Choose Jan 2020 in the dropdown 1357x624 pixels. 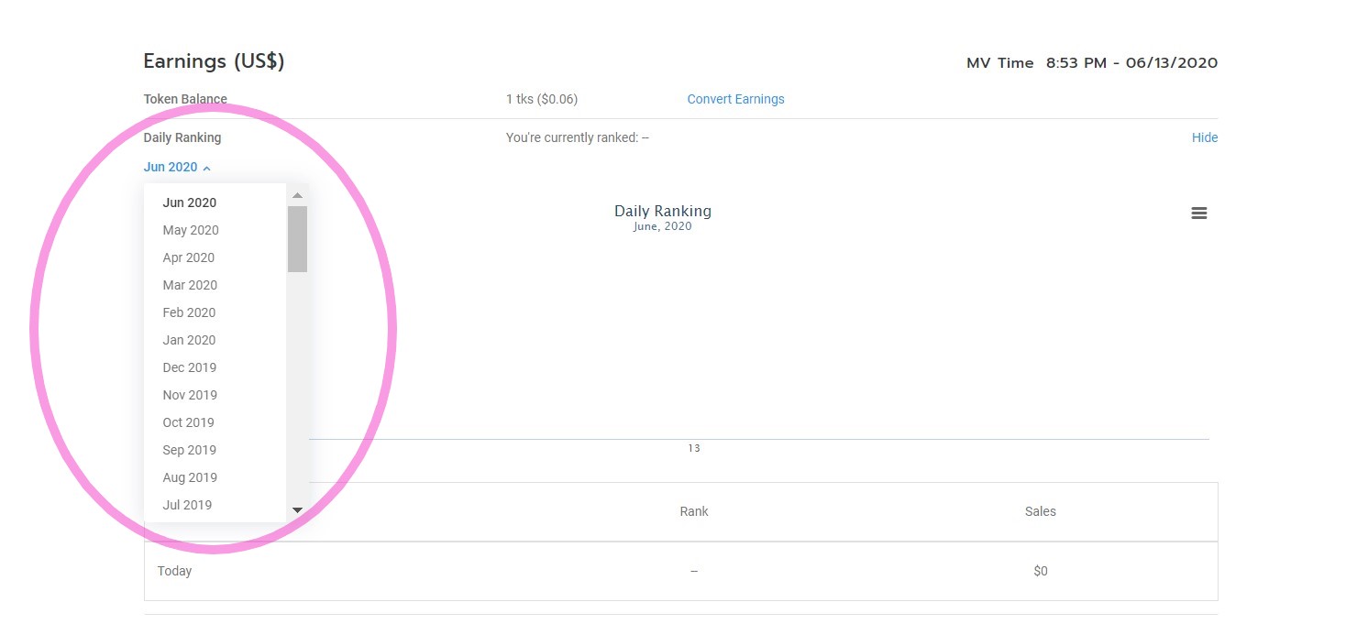(189, 340)
